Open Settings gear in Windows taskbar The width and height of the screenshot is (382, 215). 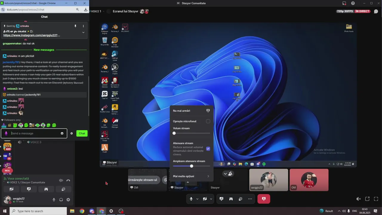pyautogui.click(x=111, y=211)
